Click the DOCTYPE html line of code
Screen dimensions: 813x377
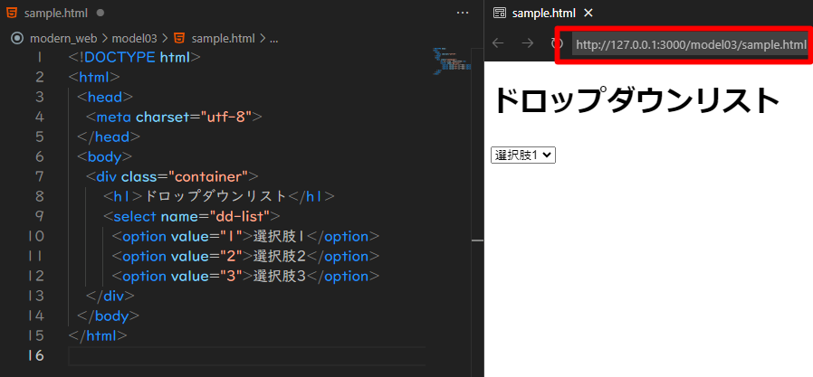[x=134, y=57]
